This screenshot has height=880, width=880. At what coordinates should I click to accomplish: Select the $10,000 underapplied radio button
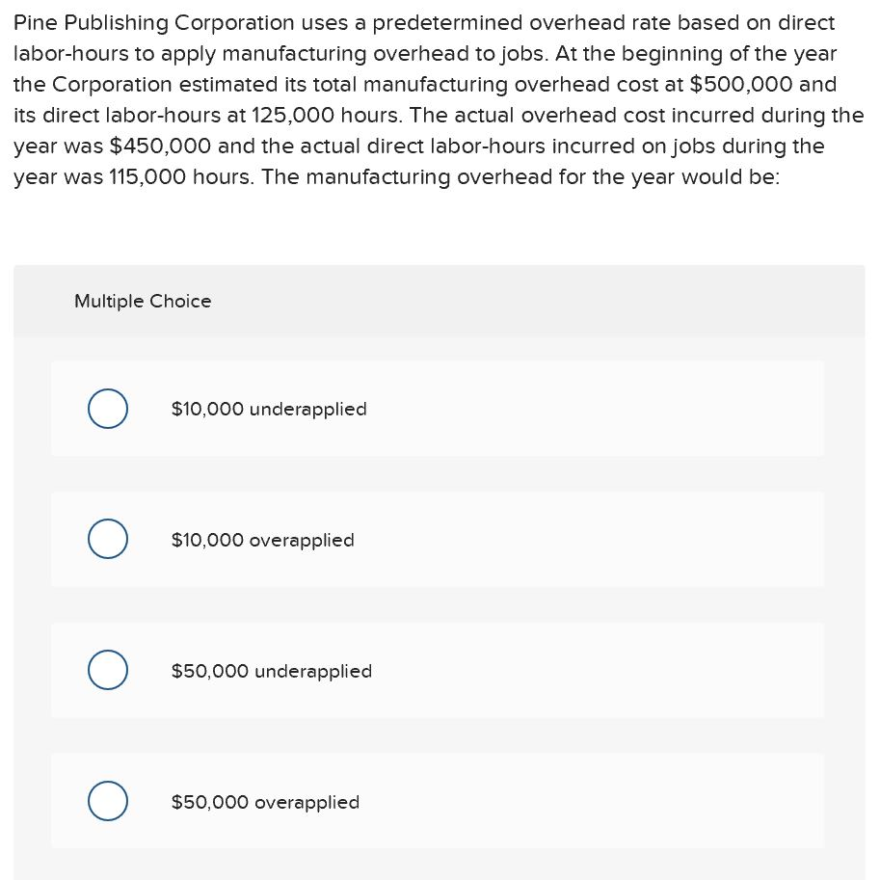107,408
